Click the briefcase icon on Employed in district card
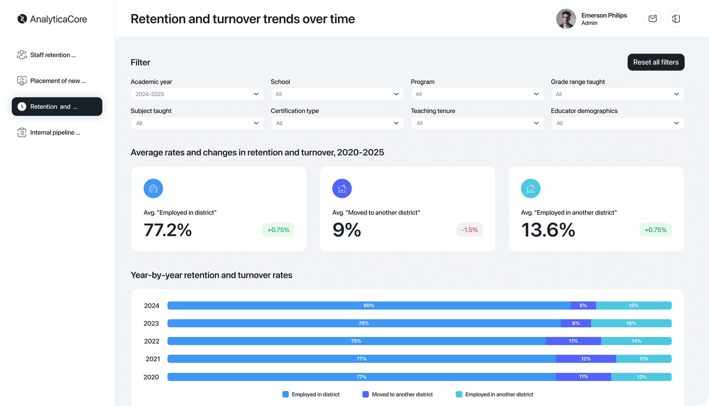Image resolution: width=709 pixels, height=406 pixels. click(153, 189)
